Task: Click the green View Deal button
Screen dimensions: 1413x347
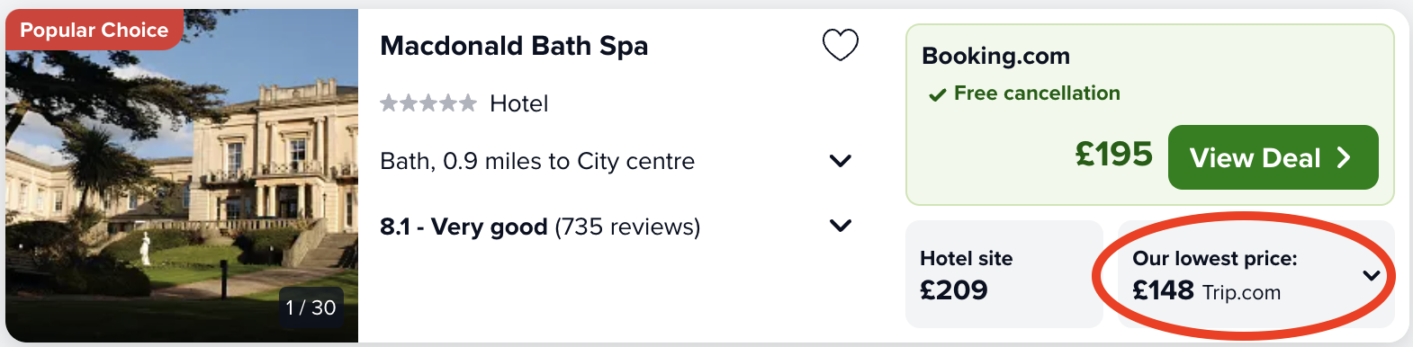Action: (1273, 157)
